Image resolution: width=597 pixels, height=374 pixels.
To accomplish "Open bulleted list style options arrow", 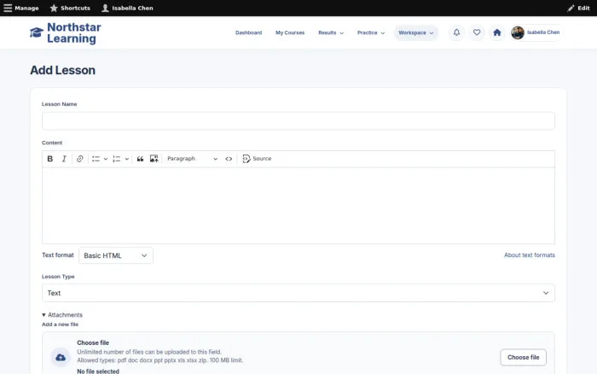I will 106,159.
